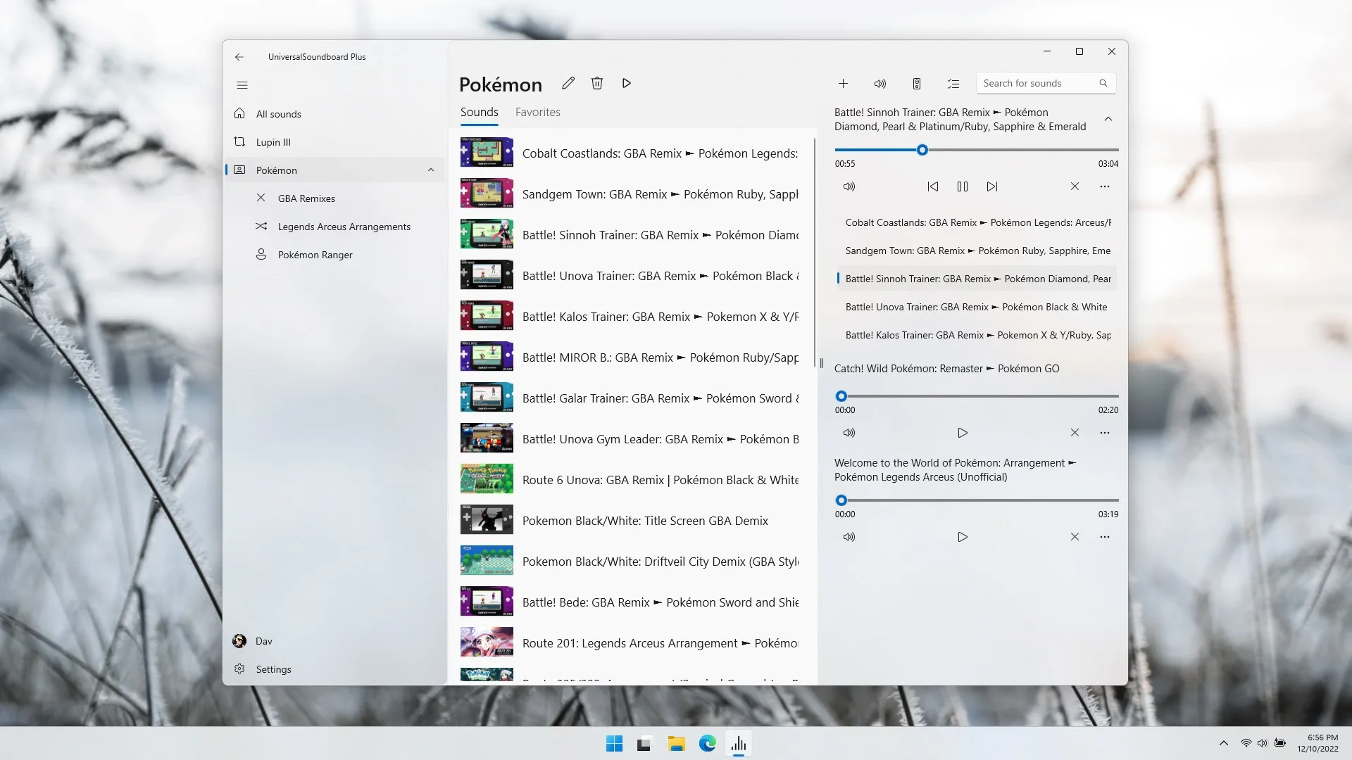This screenshot has width=1352, height=760.
Task: Open multi-select options via the checklist icon
Action: (x=953, y=83)
